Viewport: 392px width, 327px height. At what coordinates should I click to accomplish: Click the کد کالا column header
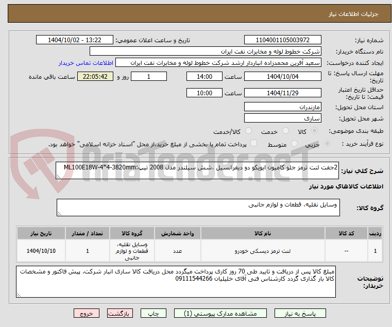pyautogui.click(x=346, y=233)
